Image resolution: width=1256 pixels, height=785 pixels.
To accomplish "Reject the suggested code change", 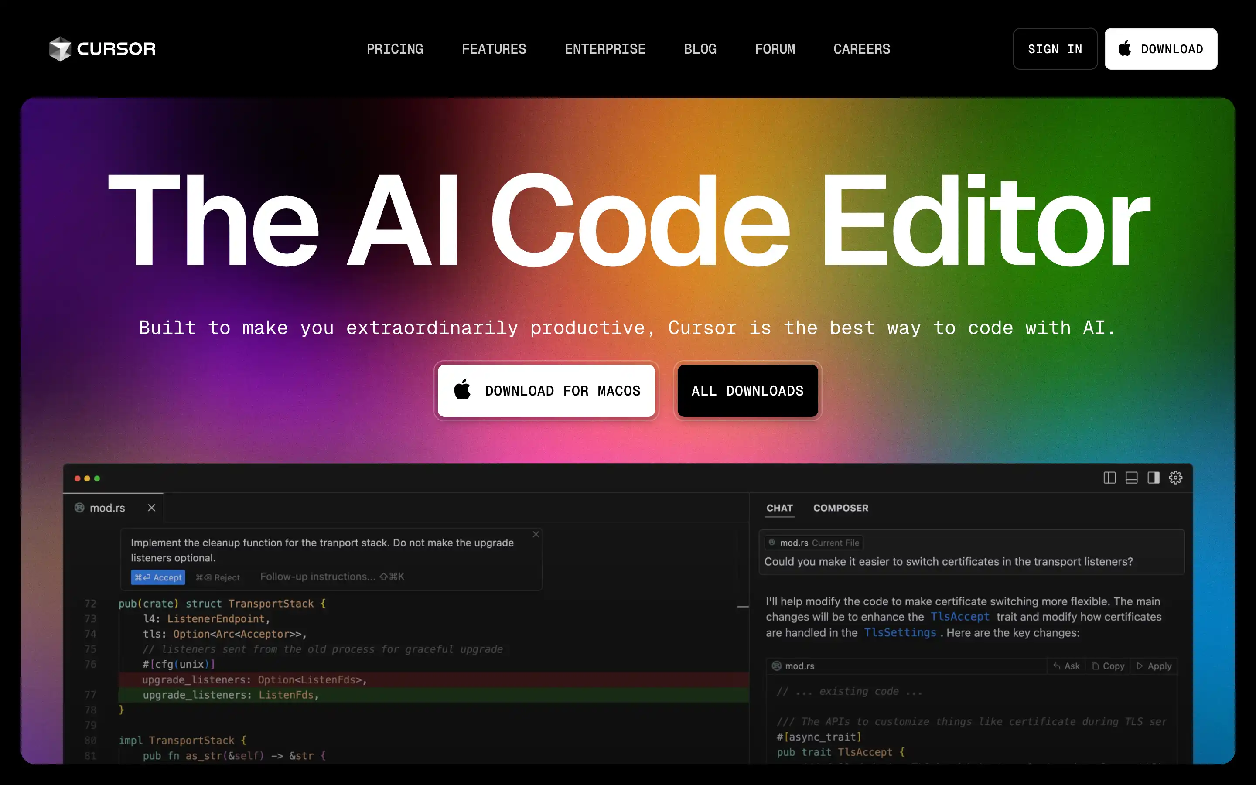I will click(218, 577).
